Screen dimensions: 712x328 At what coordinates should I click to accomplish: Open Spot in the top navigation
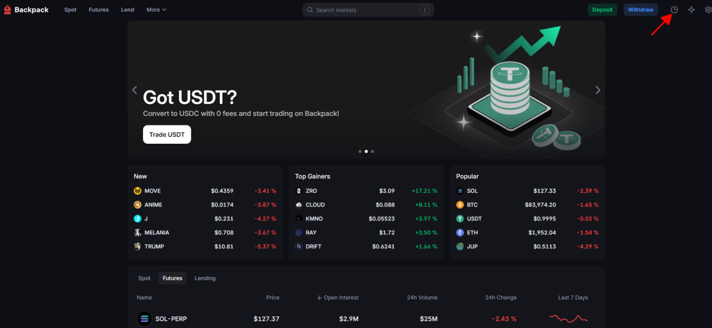click(71, 10)
